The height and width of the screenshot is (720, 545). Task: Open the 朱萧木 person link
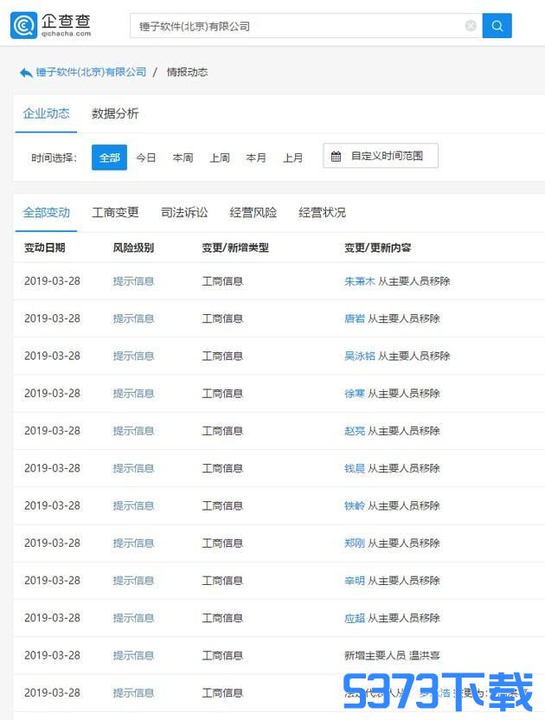click(x=360, y=281)
